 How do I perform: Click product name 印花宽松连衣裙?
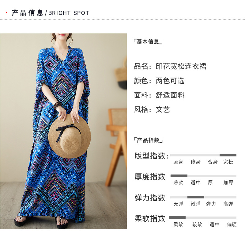tap(181, 66)
